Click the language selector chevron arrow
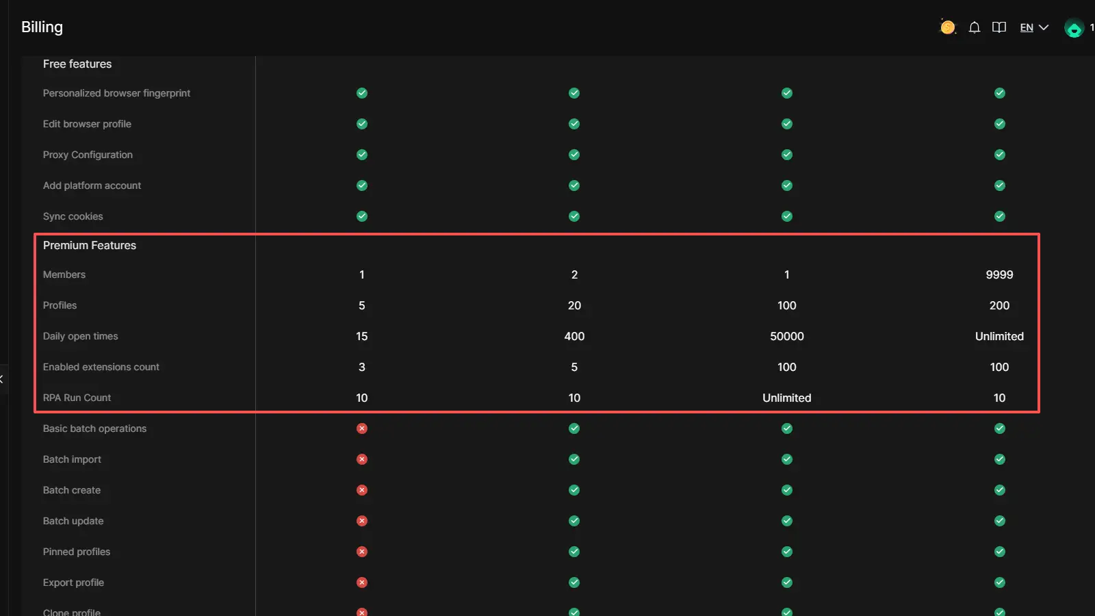Image resolution: width=1095 pixels, height=616 pixels. pyautogui.click(x=1044, y=27)
